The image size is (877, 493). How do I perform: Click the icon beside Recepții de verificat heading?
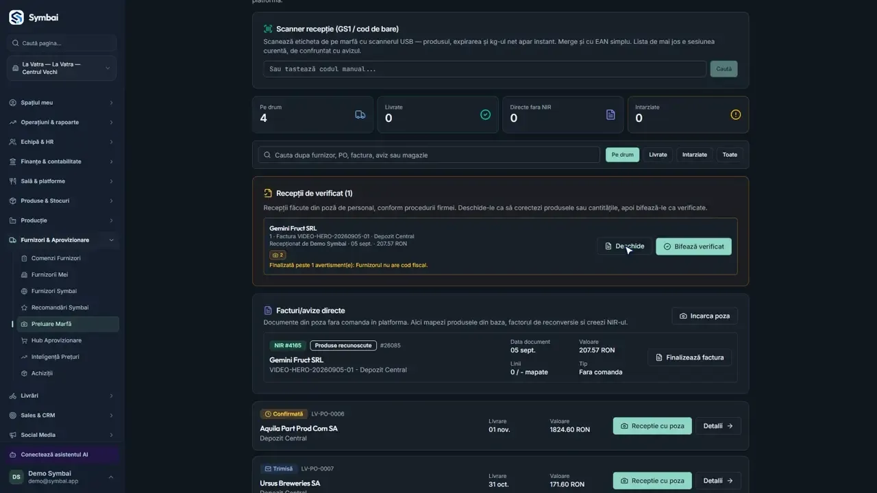click(268, 193)
